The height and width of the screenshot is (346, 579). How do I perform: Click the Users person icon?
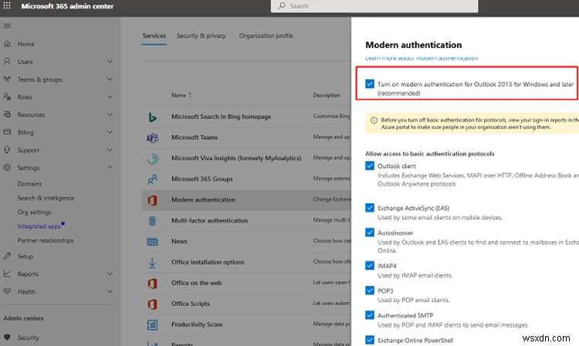point(7,62)
